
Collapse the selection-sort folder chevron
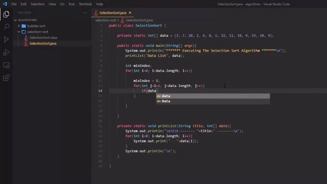pyautogui.click(x=19, y=32)
